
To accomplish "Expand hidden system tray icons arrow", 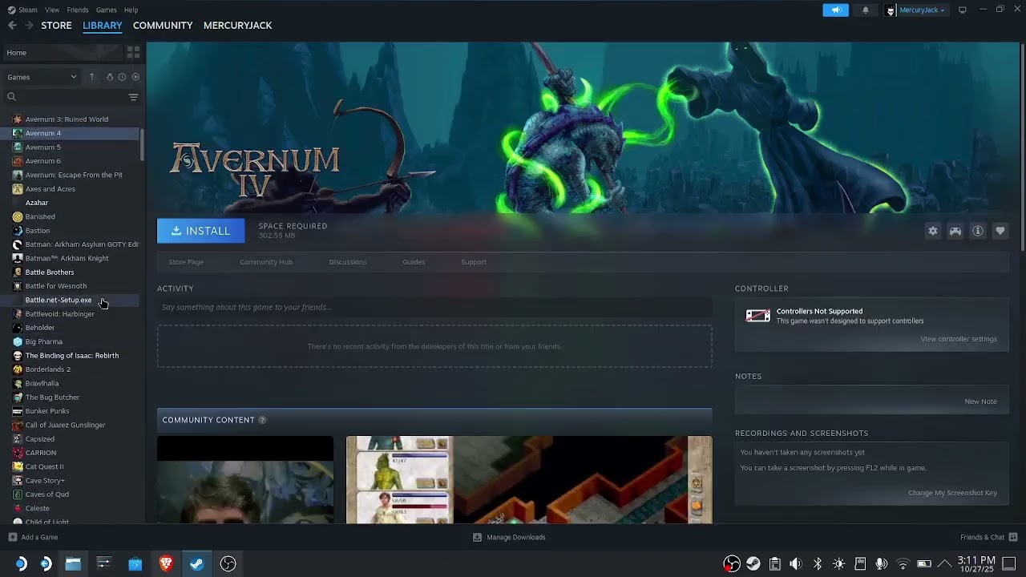I will (x=945, y=563).
